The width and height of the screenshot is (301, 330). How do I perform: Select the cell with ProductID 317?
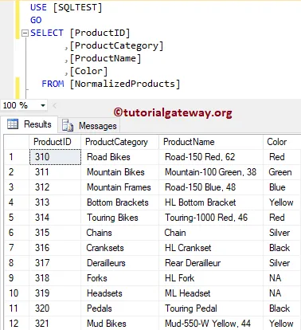(55, 263)
